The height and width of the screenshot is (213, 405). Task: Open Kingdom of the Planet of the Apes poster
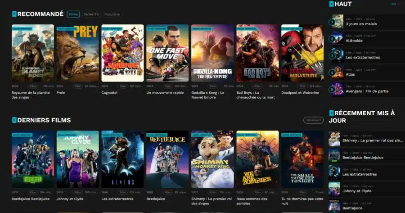[33, 53]
